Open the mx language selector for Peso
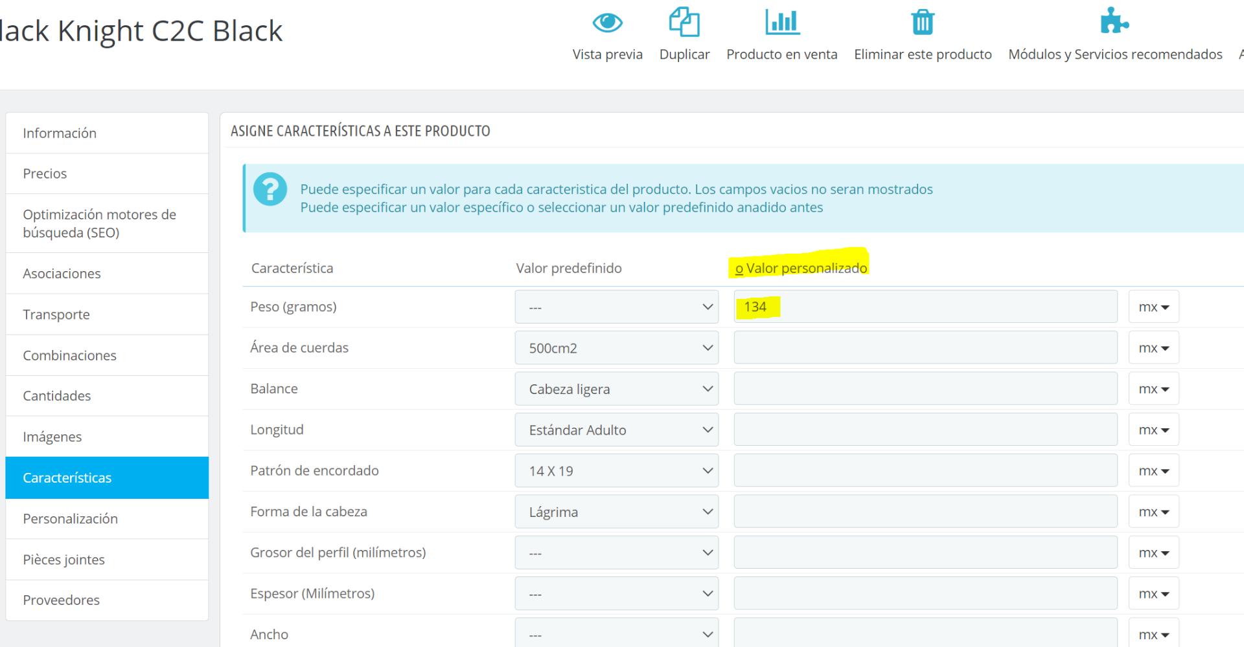Image resolution: width=1244 pixels, height=647 pixels. (x=1153, y=307)
